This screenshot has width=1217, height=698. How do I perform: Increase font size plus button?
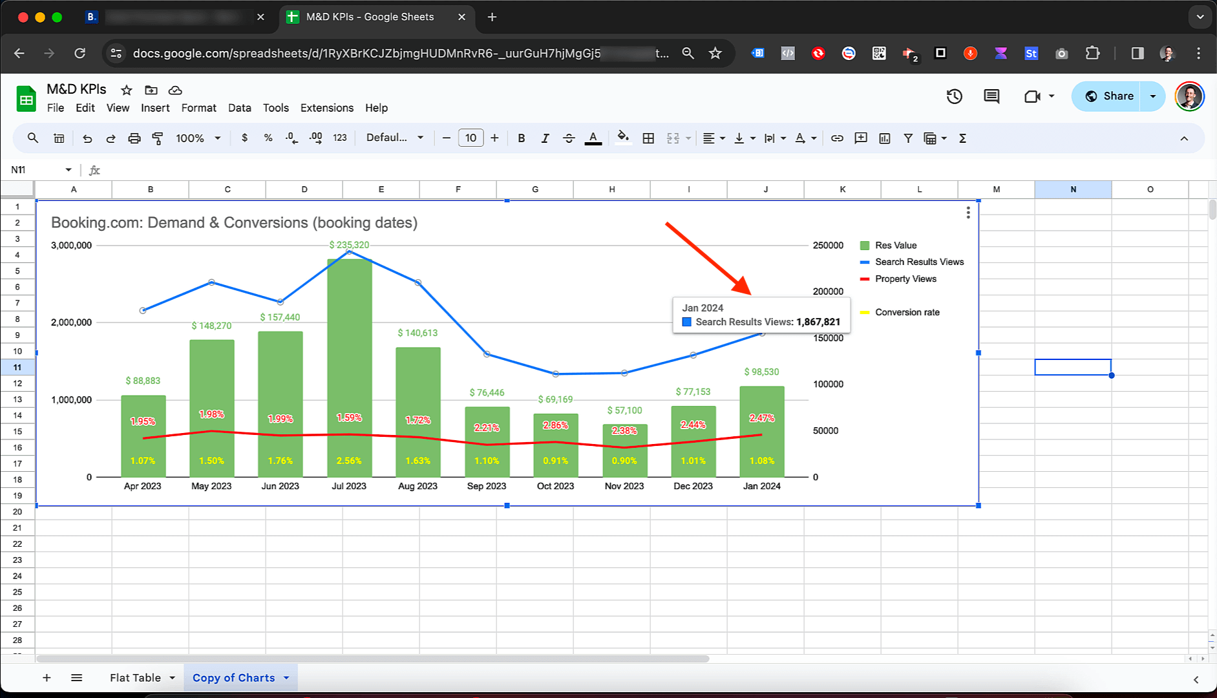pyautogui.click(x=494, y=138)
